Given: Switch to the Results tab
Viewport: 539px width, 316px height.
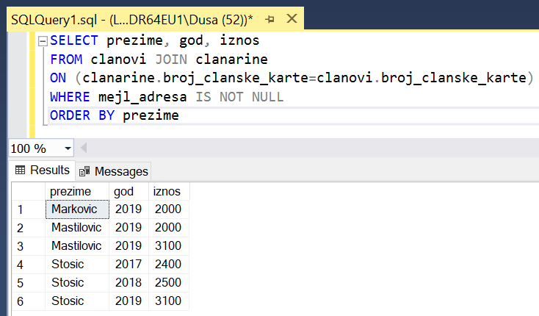Looking at the screenshot, I should pos(42,170).
